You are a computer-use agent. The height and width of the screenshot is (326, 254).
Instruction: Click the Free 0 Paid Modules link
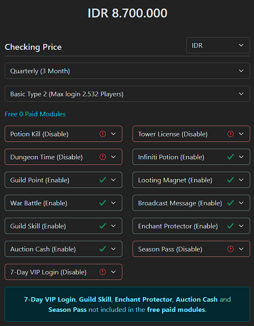35,114
